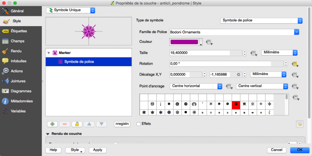Viewport: 312px width, 156px height.
Task: Click the purple Couleur swatch
Action: click(x=184, y=42)
